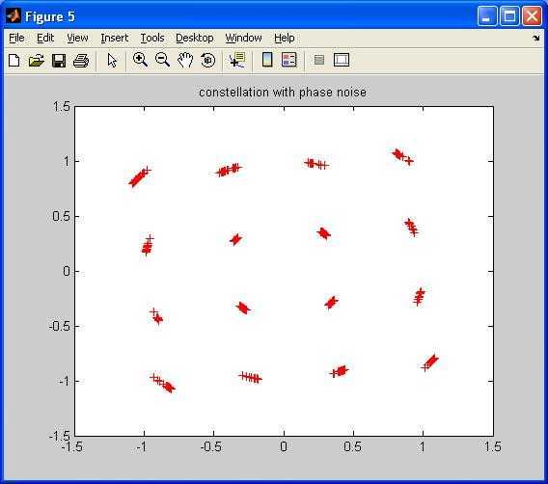Select the Pan hand tool
548x484 pixels.
(x=185, y=60)
